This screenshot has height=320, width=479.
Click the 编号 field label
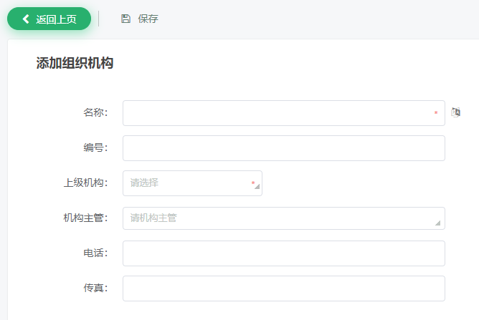coord(95,148)
